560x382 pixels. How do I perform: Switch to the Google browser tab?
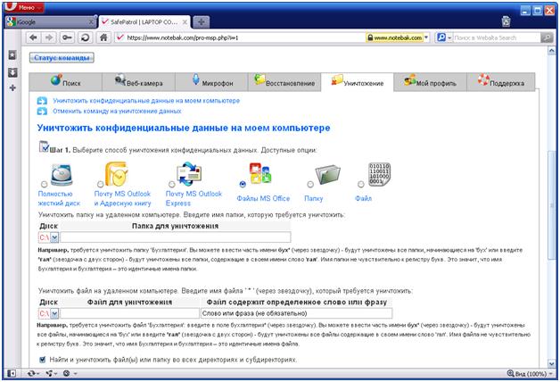[x=51, y=22]
